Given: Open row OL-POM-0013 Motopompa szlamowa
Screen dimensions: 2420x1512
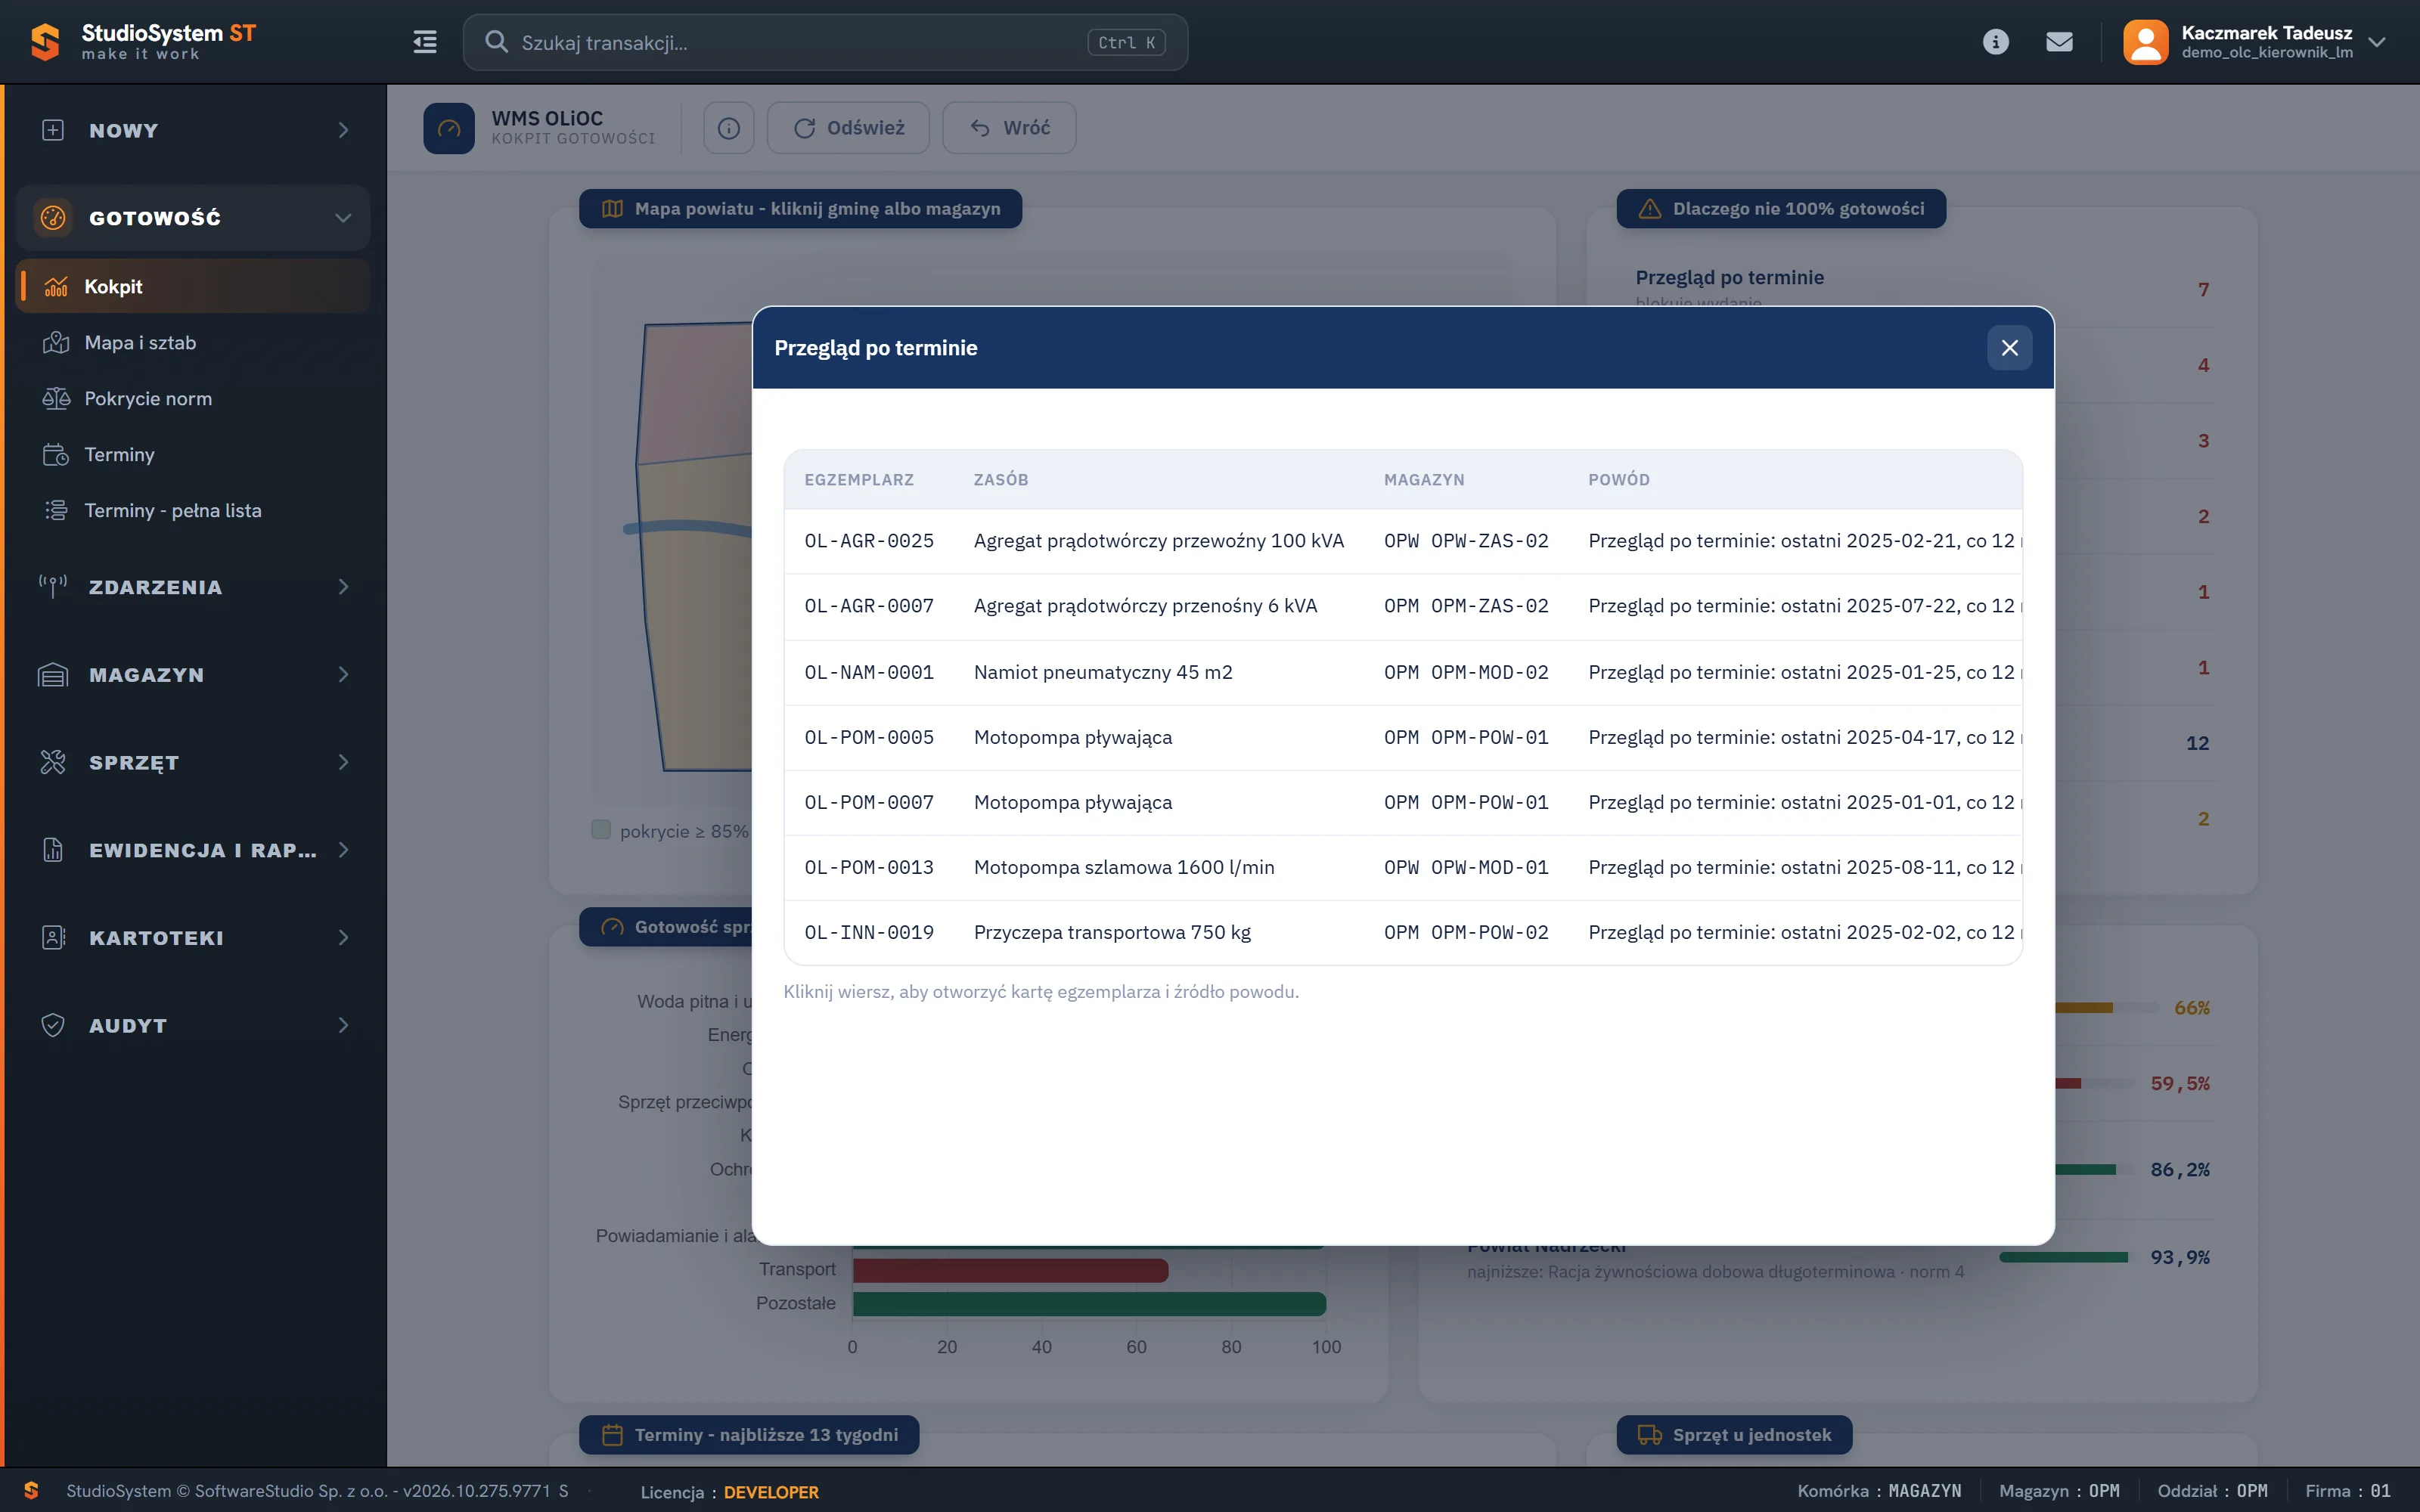Looking at the screenshot, I should pyautogui.click(x=1403, y=867).
